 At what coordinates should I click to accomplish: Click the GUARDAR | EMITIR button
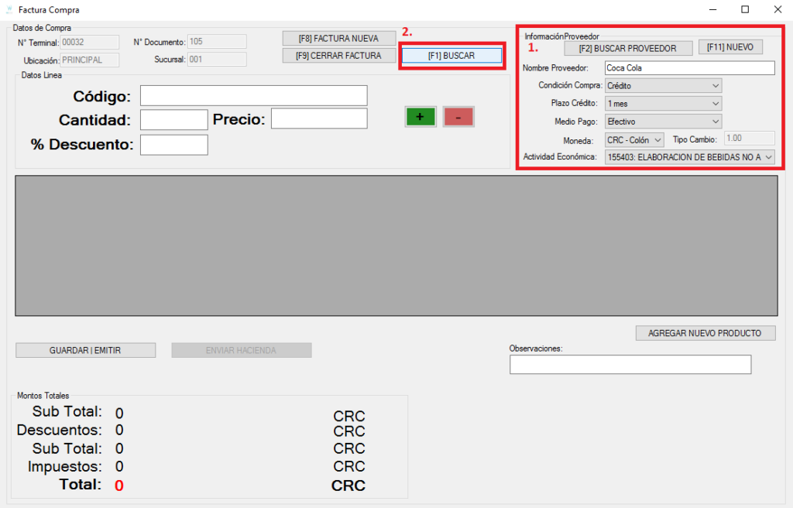85,351
